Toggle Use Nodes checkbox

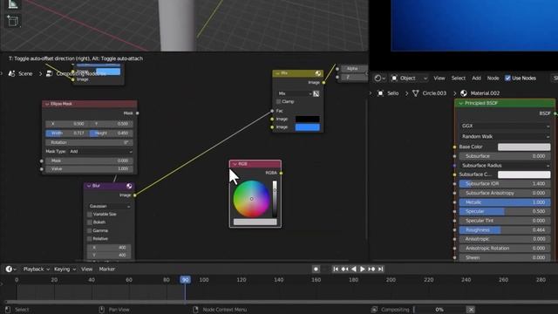click(x=507, y=78)
